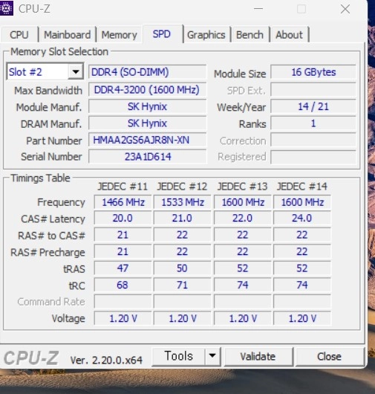Image resolution: width=375 pixels, height=394 pixels.
Task: Select the SPD tab
Action: [162, 34]
